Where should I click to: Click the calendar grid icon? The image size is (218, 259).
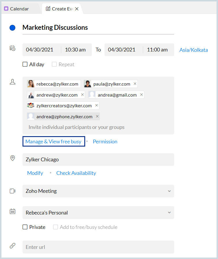pos(12,211)
